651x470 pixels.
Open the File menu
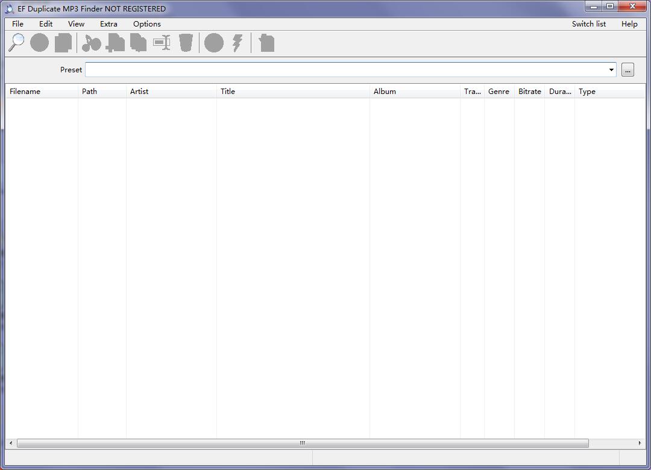point(17,24)
